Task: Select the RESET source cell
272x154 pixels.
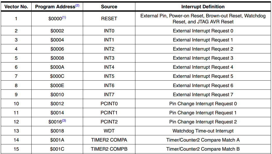Action: tap(109, 19)
